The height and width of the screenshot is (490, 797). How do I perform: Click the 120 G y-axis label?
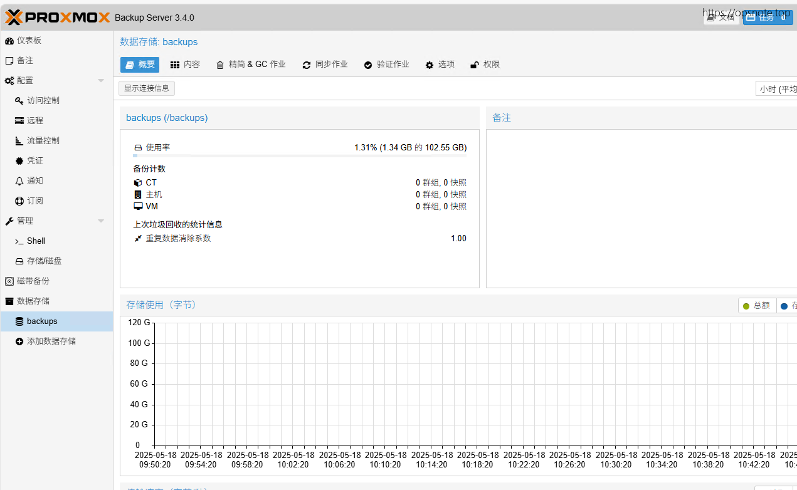pyautogui.click(x=139, y=323)
